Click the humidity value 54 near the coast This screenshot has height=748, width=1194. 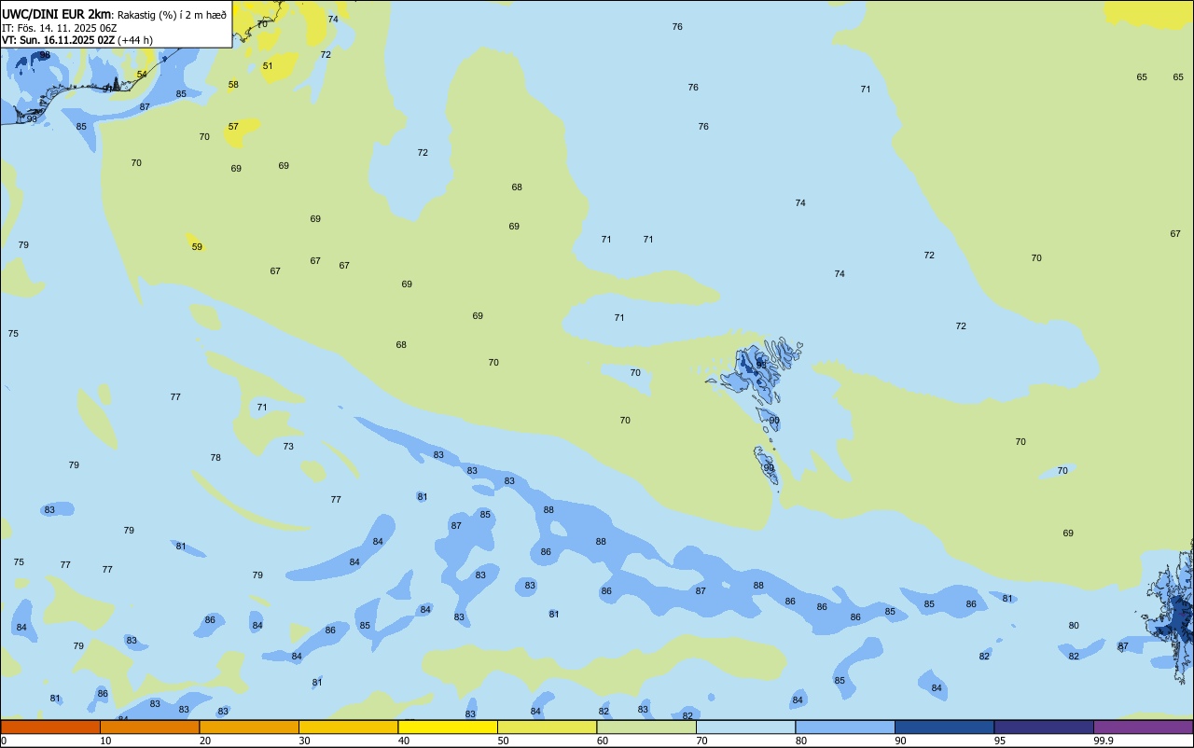click(x=142, y=74)
